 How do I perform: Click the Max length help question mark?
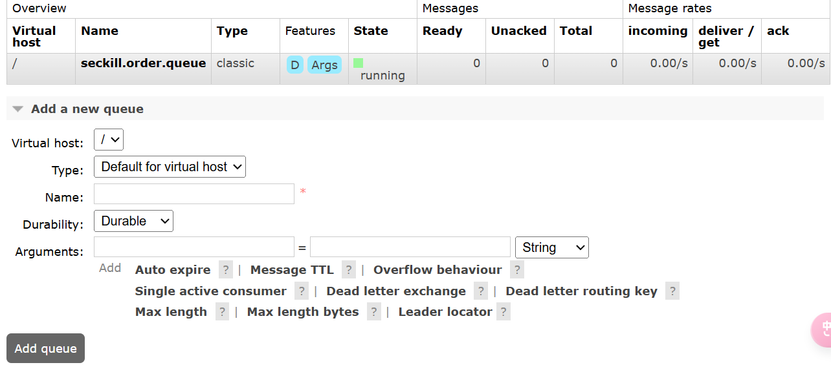223,312
